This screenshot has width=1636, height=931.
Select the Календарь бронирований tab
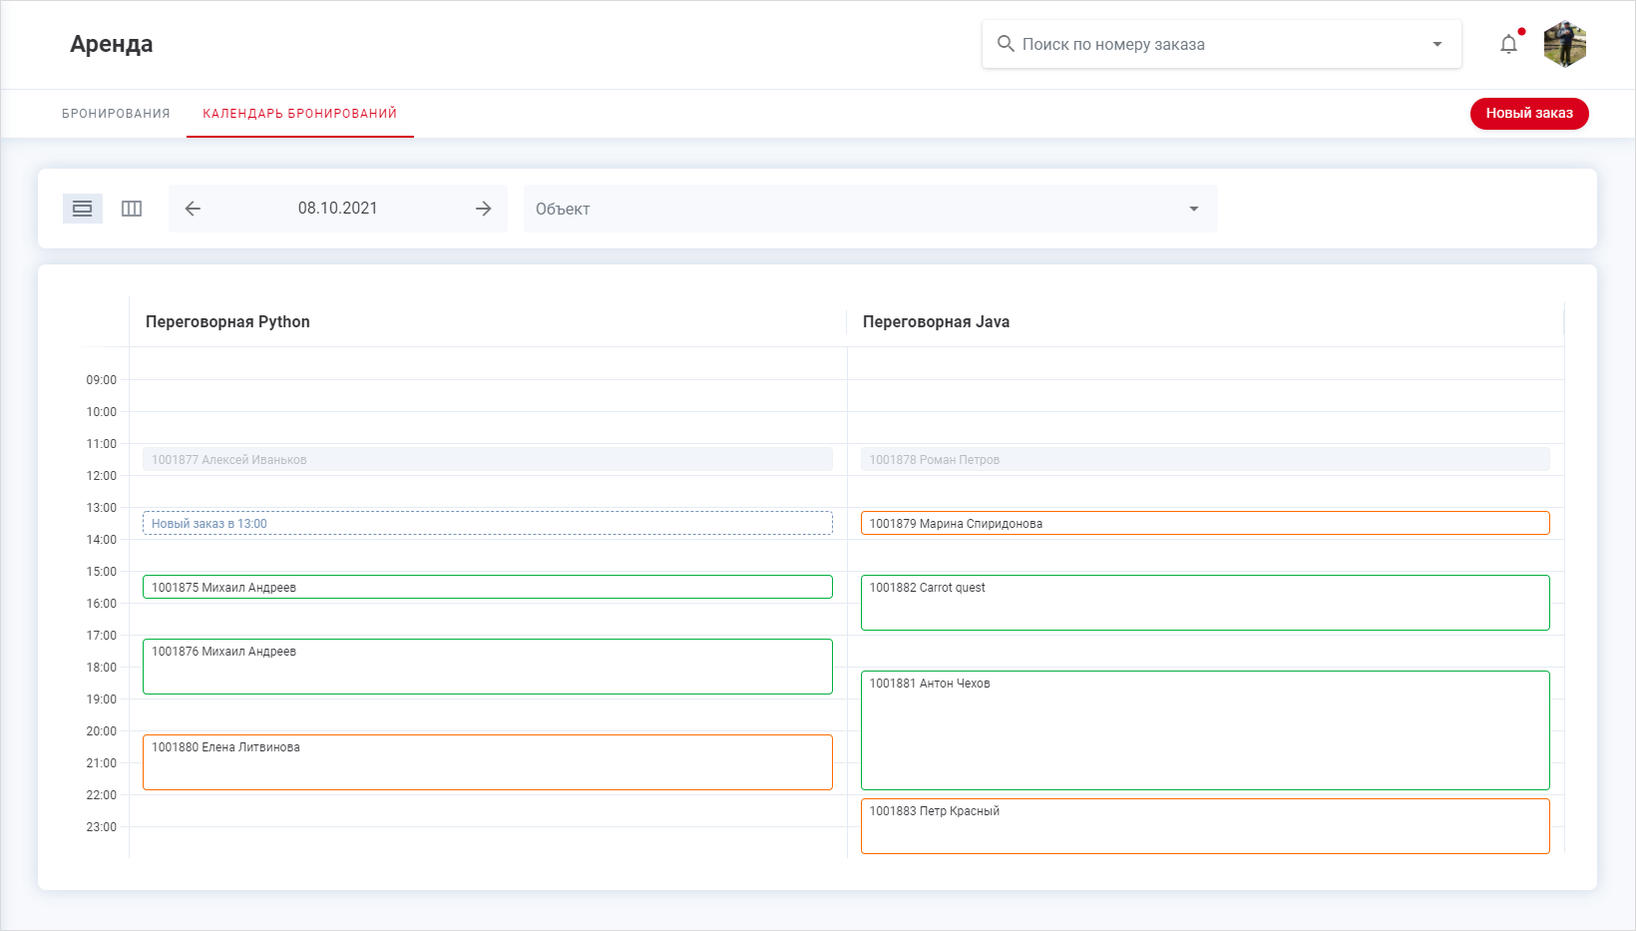tap(299, 114)
